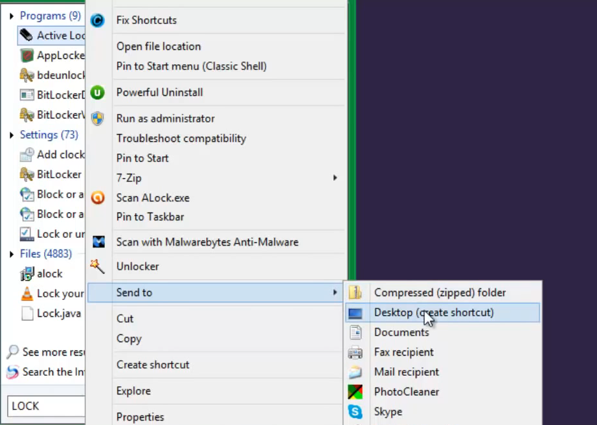Viewport: 597px width, 425px height.
Task: Click the Skype icon in Send to submenu
Action: 355,411
